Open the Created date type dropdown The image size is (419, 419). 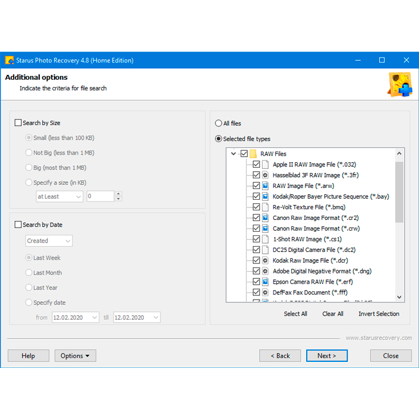click(49, 241)
